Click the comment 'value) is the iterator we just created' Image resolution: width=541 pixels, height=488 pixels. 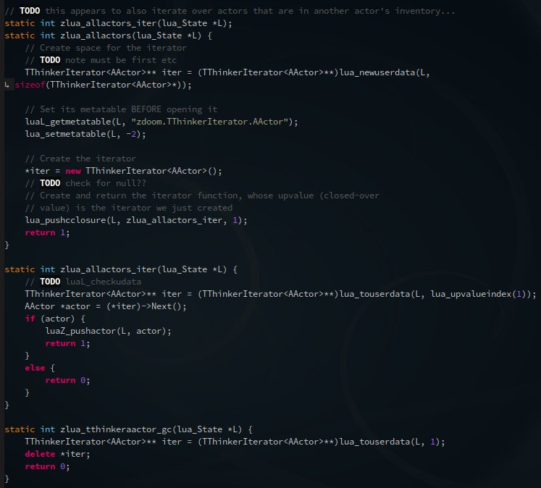129,208
